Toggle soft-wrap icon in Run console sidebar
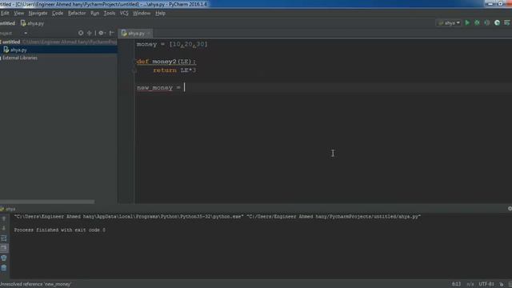 click(4, 238)
